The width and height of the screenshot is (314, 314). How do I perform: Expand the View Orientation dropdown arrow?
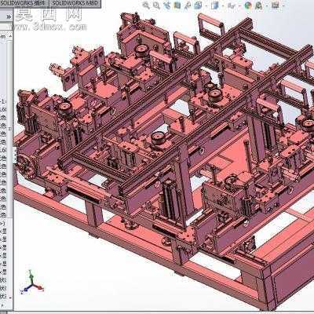(206, 5)
